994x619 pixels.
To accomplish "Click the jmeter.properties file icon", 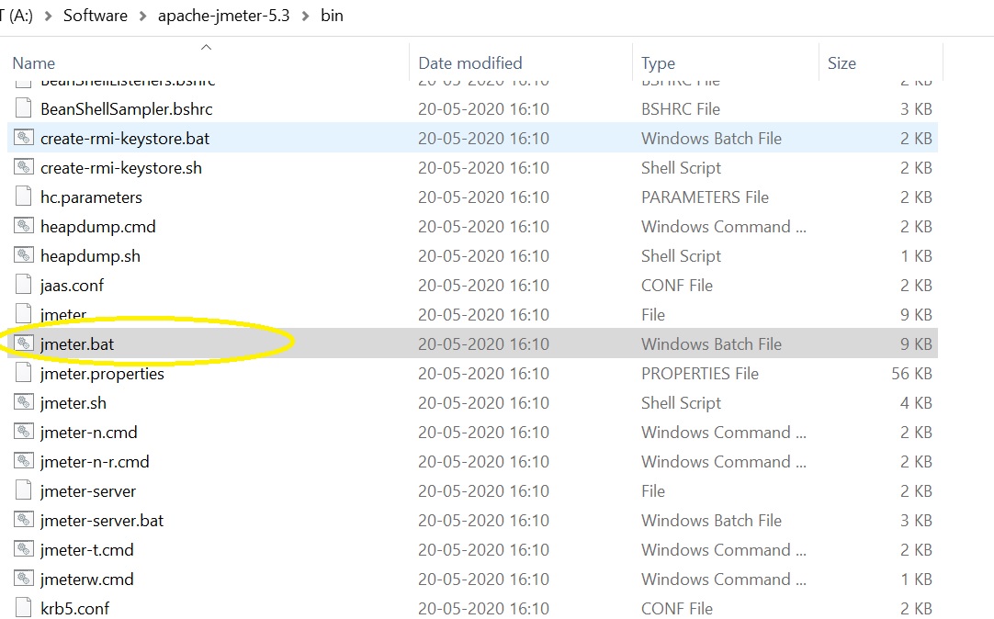I will [x=24, y=373].
